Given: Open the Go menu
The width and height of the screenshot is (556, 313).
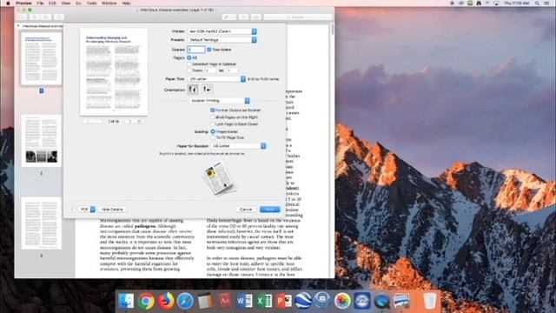Looking at the screenshot, I should click(78, 3).
